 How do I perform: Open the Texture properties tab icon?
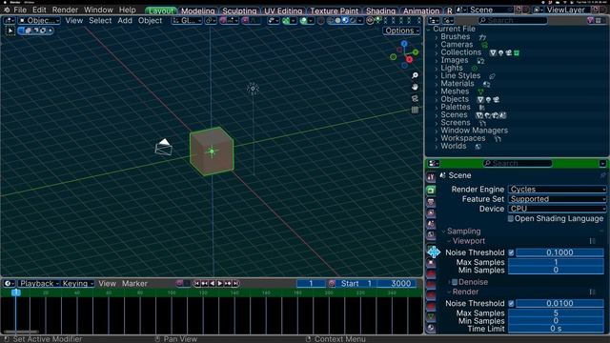(431, 328)
